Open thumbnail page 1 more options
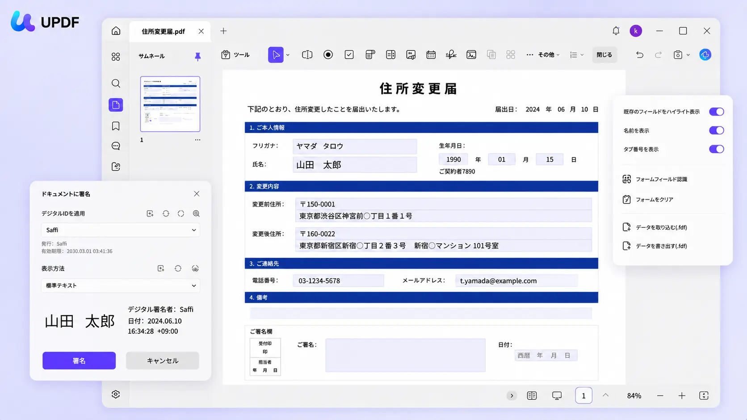This screenshot has height=420, width=747. click(197, 140)
